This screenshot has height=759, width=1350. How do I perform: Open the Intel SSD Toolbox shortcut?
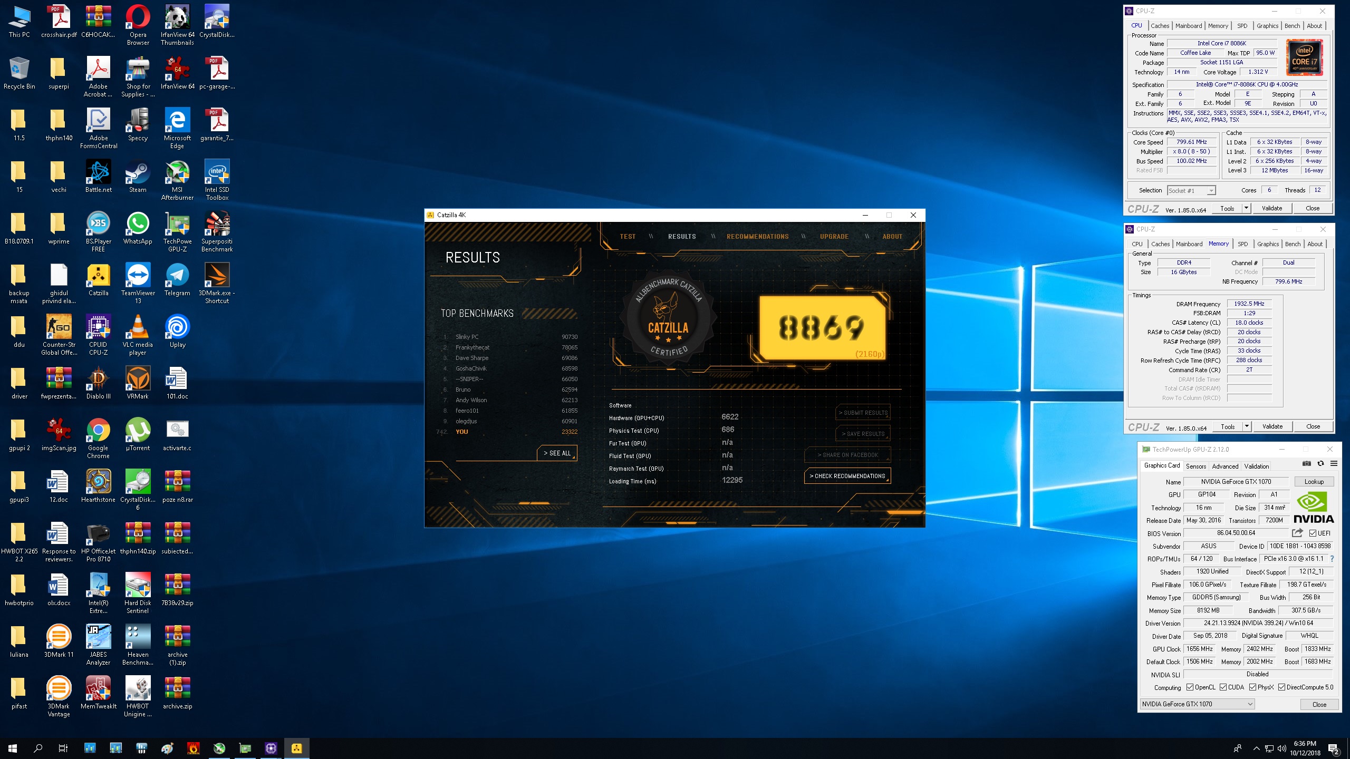click(x=217, y=180)
